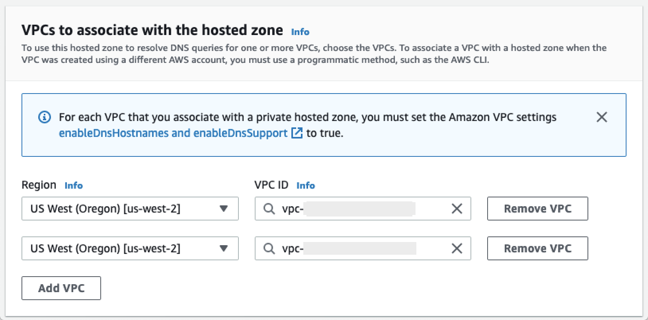Remove the second VPC row
The image size is (648, 320).
click(x=537, y=248)
